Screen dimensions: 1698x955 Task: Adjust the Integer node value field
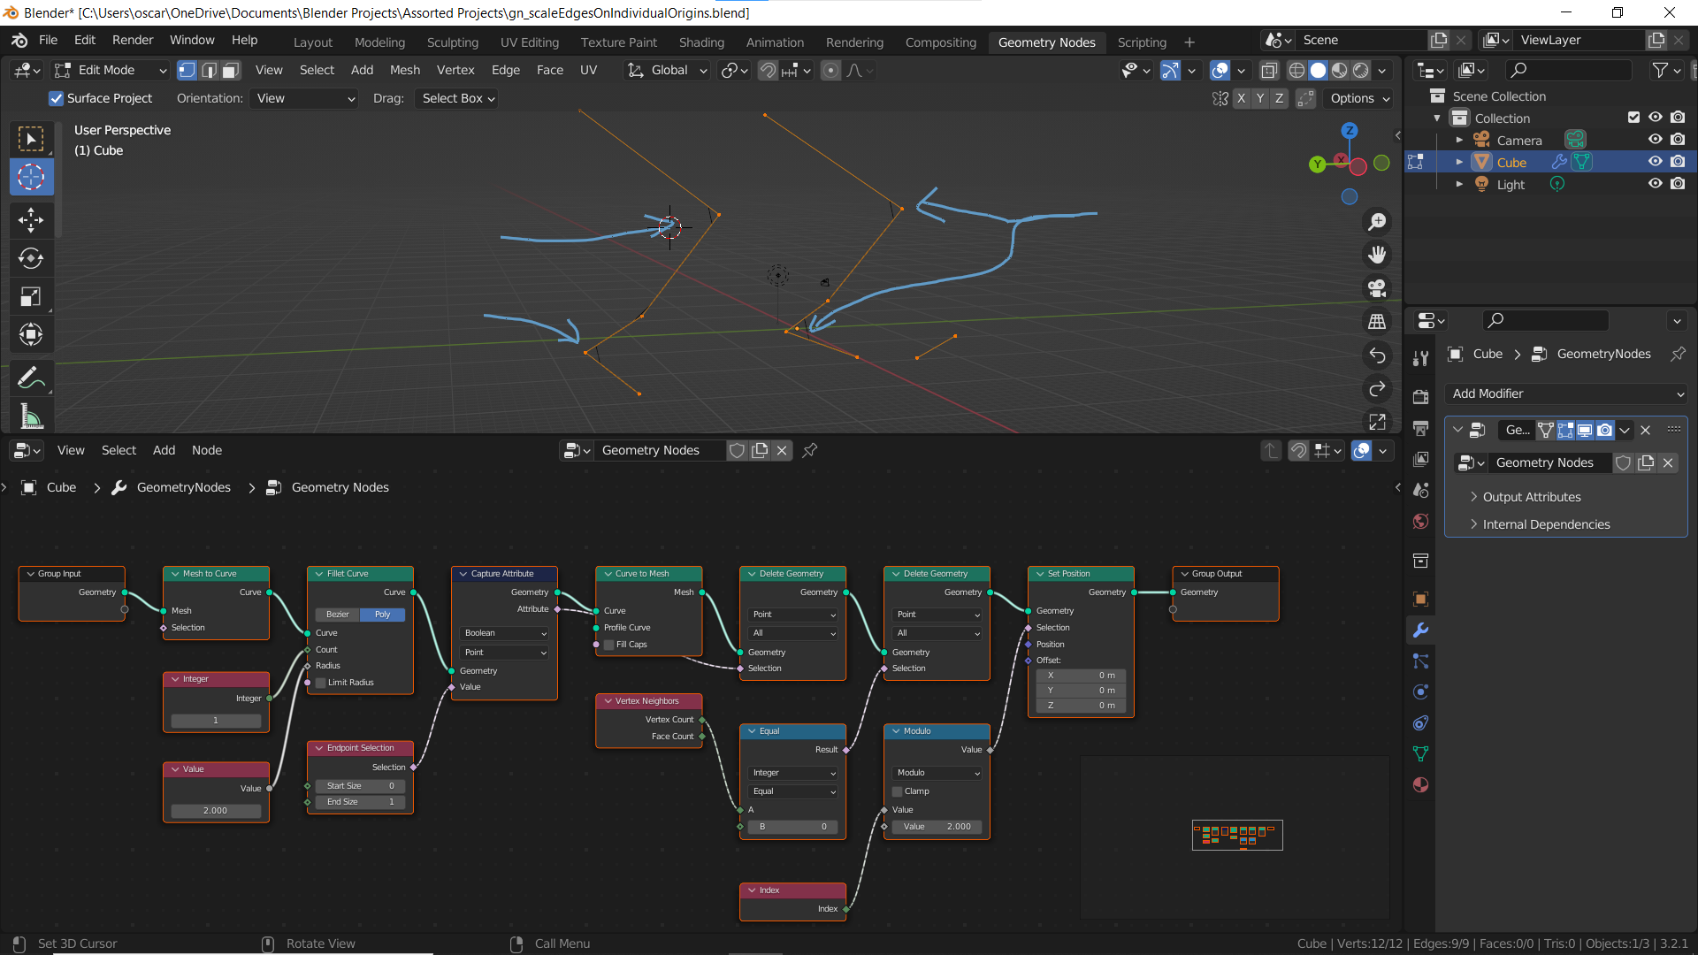(x=216, y=721)
